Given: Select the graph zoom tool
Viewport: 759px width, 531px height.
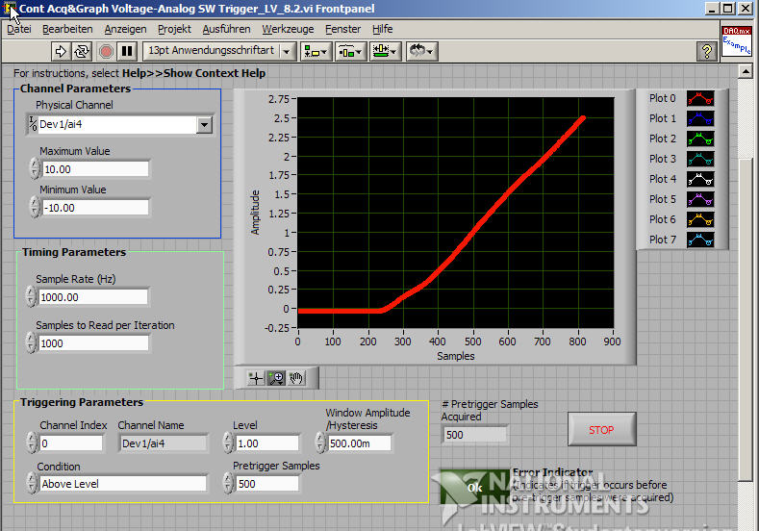Looking at the screenshot, I should point(276,378).
